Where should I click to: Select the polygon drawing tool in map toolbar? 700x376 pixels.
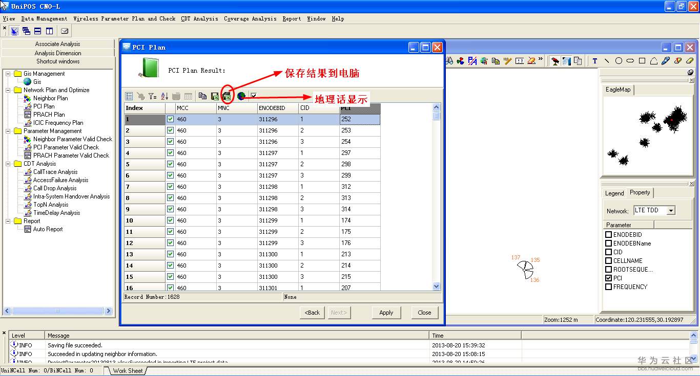coord(654,61)
